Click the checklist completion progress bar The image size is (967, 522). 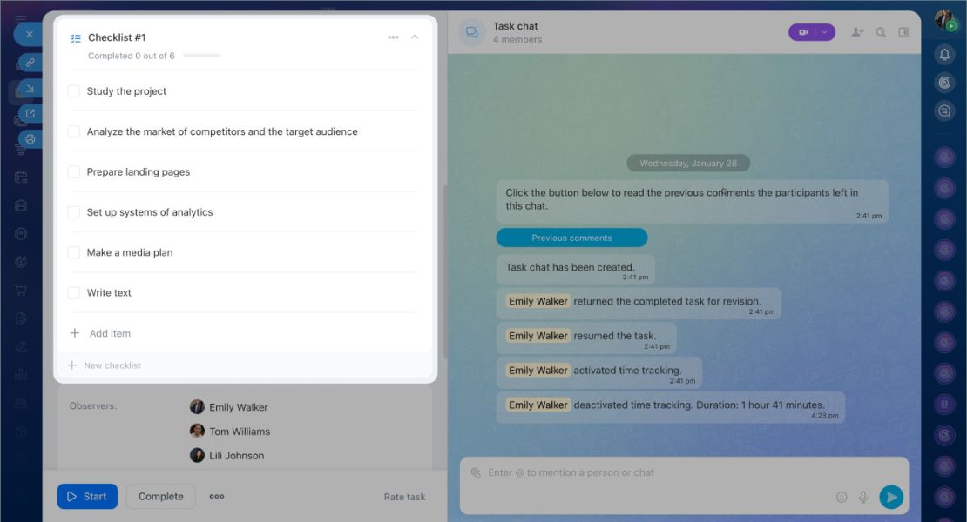tap(202, 56)
